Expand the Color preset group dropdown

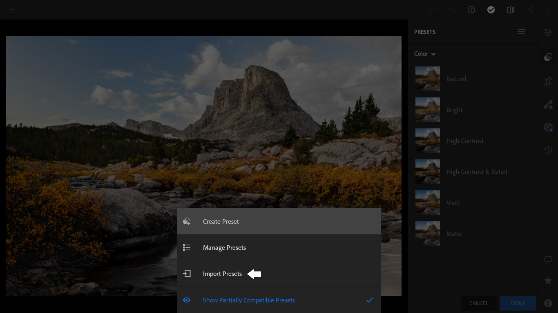pyautogui.click(x=425, y=54)
